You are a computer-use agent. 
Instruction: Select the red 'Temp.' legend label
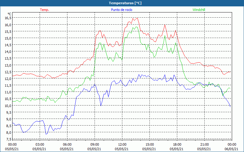pos(45,10)
